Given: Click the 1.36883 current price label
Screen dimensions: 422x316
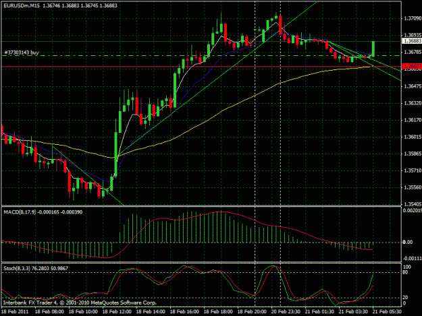Looking at the screenshot, I should (x=413, y=41).
